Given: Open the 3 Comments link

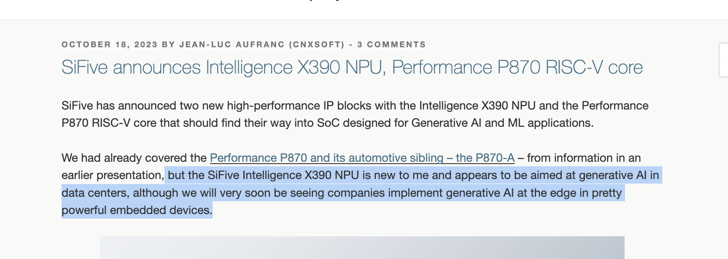Looking at the screenshot, I should [391, 45].
